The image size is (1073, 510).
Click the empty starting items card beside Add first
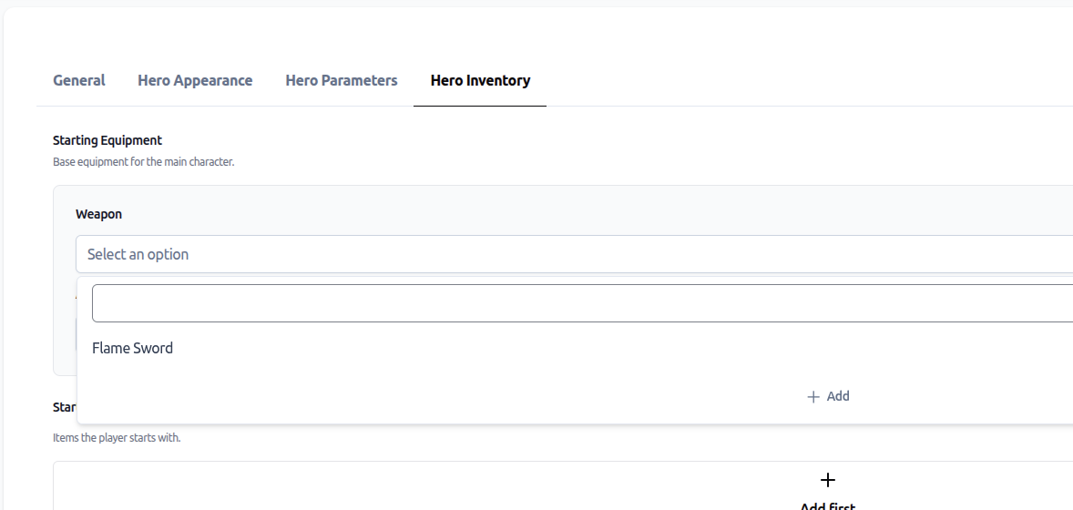point(364,487)
